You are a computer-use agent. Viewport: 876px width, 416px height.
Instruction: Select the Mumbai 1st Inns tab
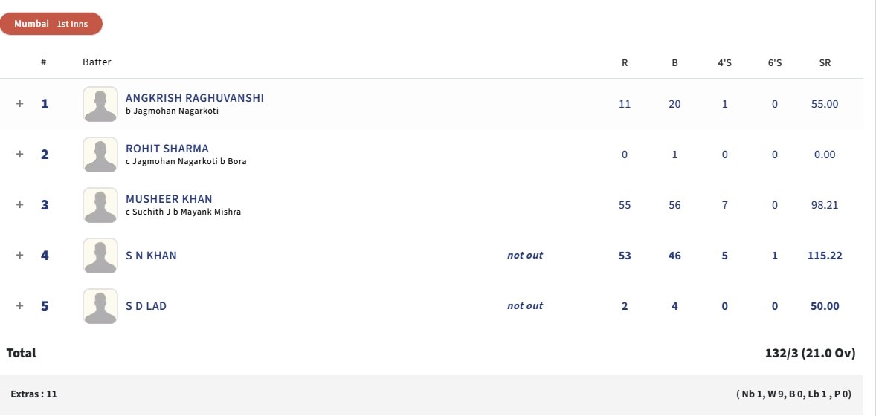[x=51, y=24]
